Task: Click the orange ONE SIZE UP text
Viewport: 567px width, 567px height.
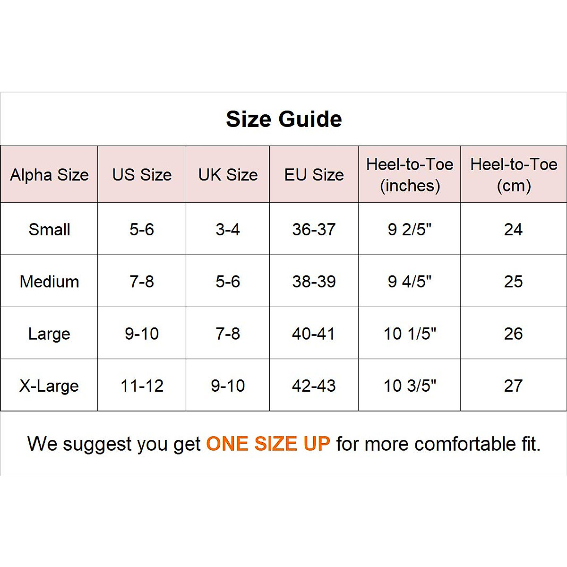Action: (x=268, y=444)
